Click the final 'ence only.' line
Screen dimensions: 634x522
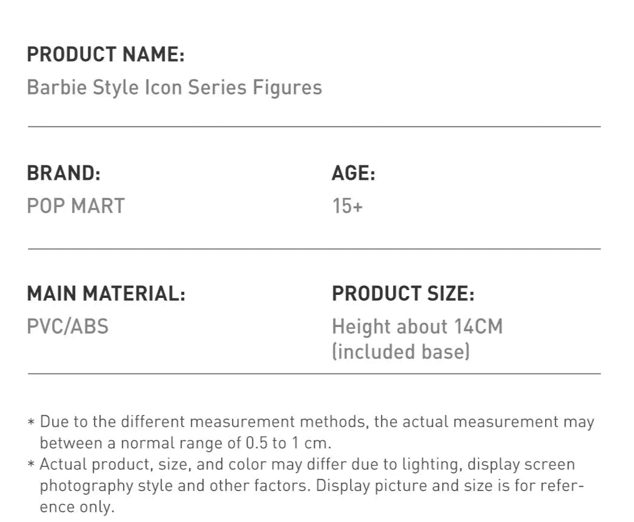[76, 507]
